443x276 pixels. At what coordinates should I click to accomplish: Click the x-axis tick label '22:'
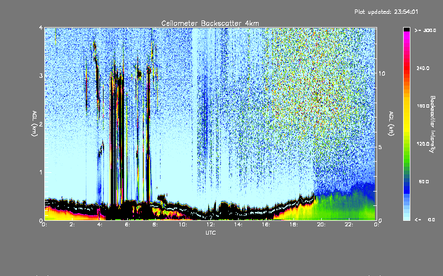point(349,225)
